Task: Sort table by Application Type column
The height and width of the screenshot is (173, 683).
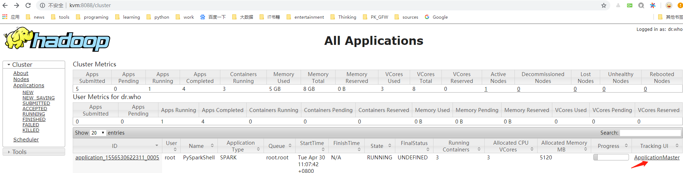Action: (x=241, y=146)
